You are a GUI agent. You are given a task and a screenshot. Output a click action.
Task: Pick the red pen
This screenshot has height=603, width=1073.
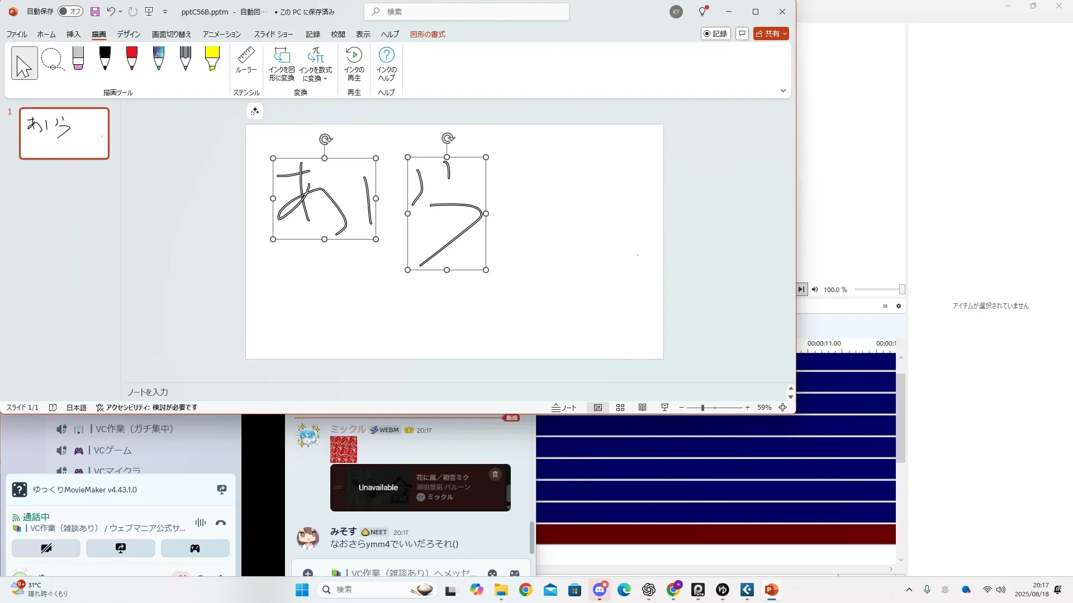pyautogui.click(x=132, y=59)
